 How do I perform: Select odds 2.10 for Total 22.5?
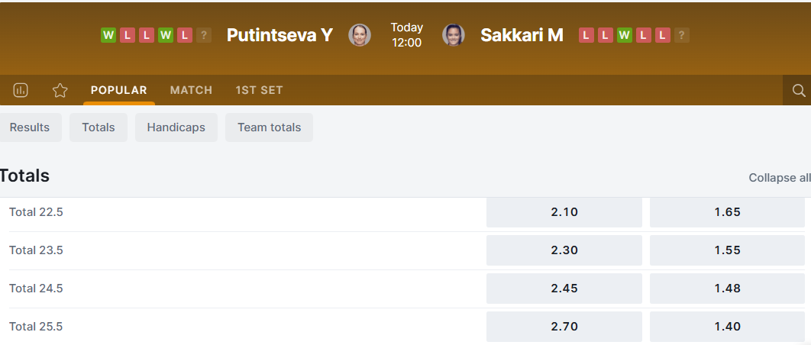coord(564,212)
